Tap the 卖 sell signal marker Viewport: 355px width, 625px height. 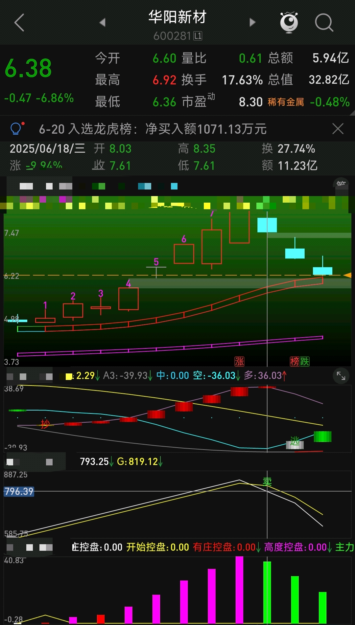267,482
